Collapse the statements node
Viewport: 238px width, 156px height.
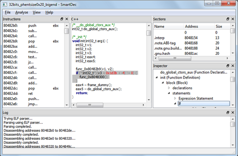(x=169, y=93)
